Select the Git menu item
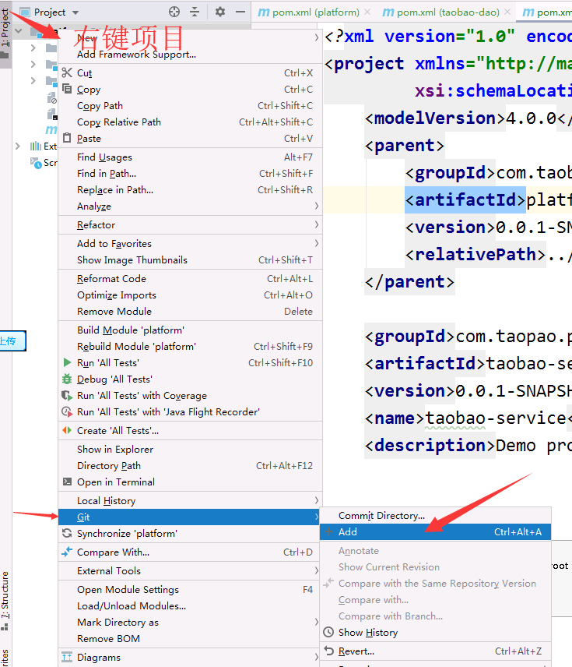Screen dimensions: 572x667 [x=190, y=517]
